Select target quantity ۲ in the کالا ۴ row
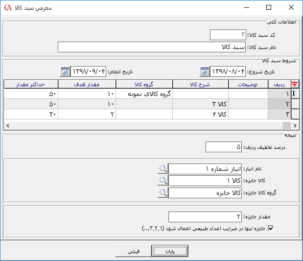 pyautogui.click(x=87, y=114)
